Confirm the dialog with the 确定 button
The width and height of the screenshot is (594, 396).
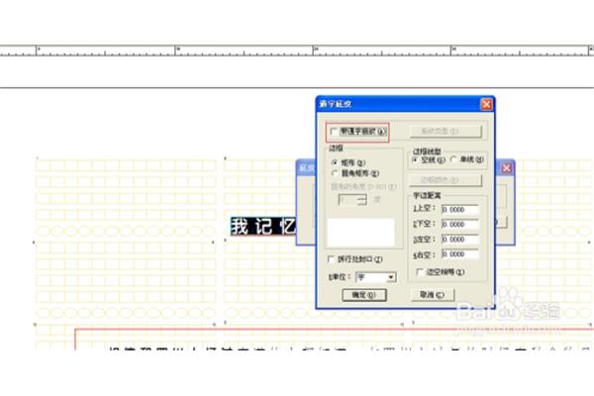tap(364, 295)
